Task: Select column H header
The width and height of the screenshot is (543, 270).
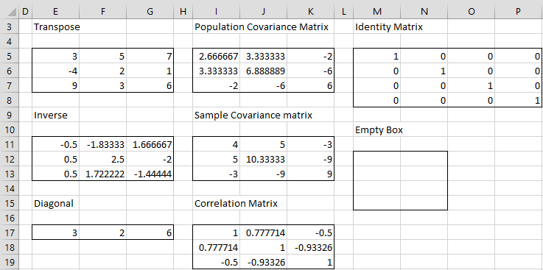Action: pos(183,12)
